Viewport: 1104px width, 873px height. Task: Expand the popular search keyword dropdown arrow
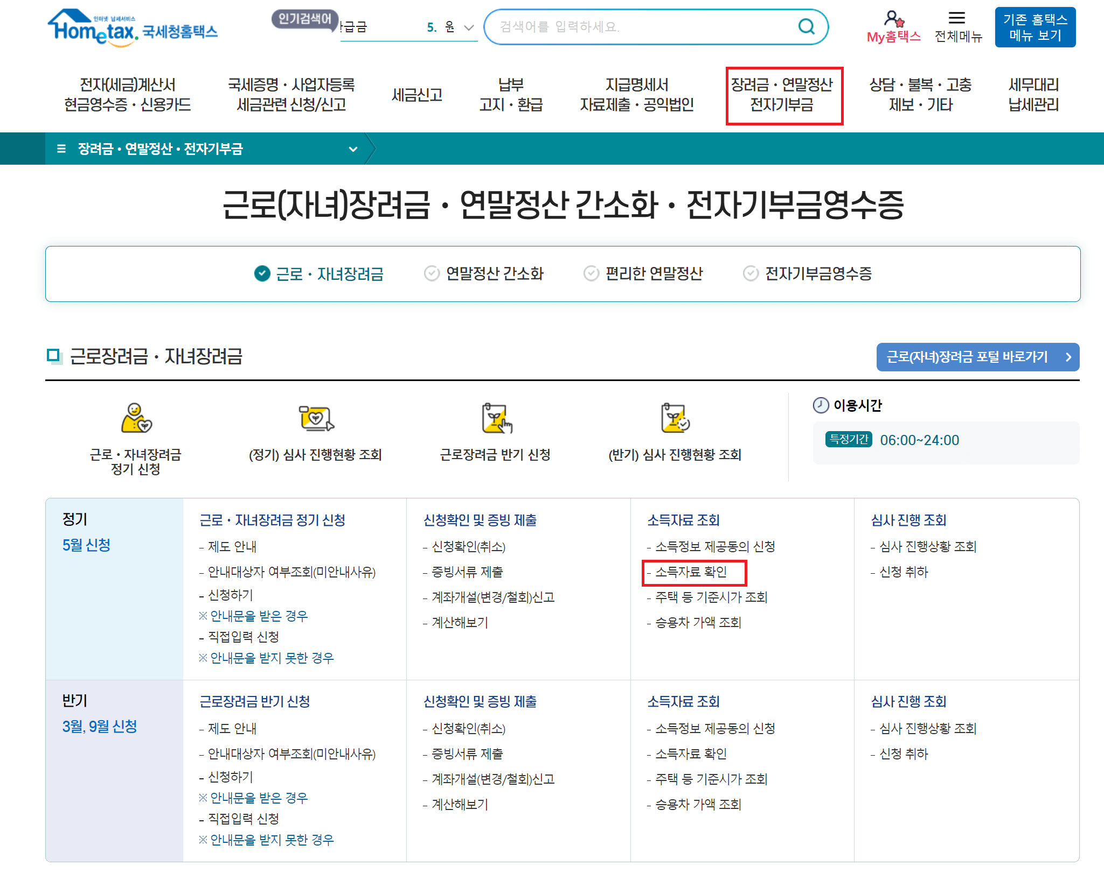point(468,27)
